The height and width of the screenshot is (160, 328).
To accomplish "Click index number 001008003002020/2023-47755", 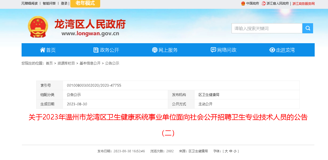I will click(94, 85).
